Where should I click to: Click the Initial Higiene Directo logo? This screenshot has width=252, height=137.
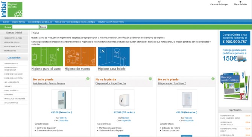pos(12,9)
